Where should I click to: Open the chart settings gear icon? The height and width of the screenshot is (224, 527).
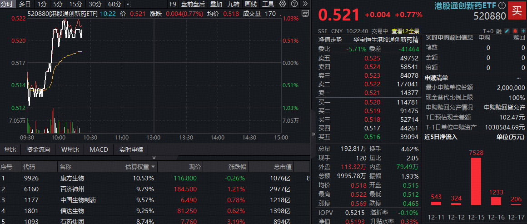pyautogui.click(x=283, y=4)
